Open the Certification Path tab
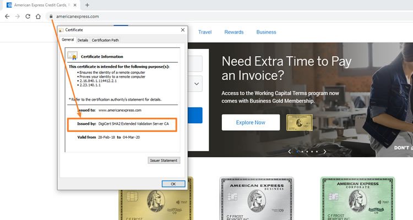 pos(105,40)
